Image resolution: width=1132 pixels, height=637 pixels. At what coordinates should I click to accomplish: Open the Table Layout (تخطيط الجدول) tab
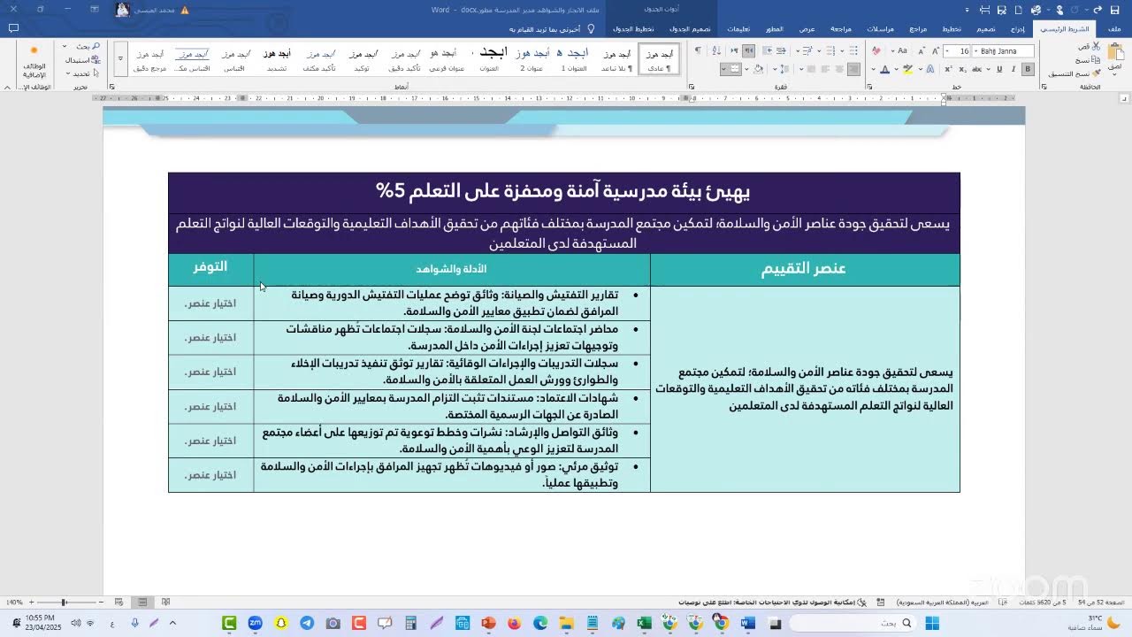[634, 28]
